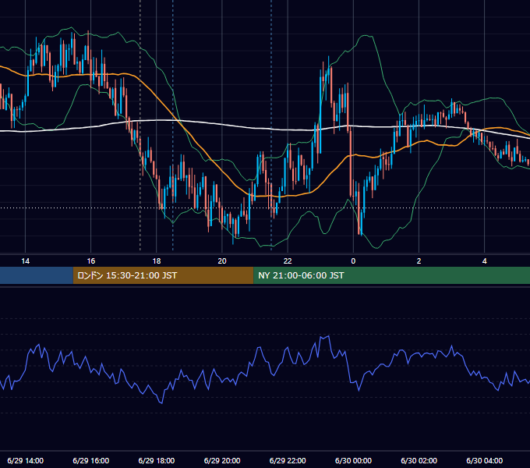
Task: Click the 6/29 20:00 date label
Action: (x=222, y=460)
